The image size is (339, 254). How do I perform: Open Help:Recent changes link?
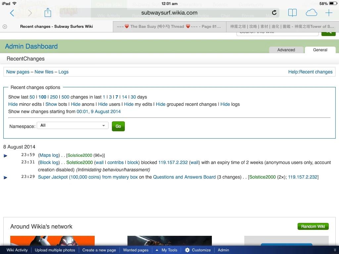coord(310,72)
